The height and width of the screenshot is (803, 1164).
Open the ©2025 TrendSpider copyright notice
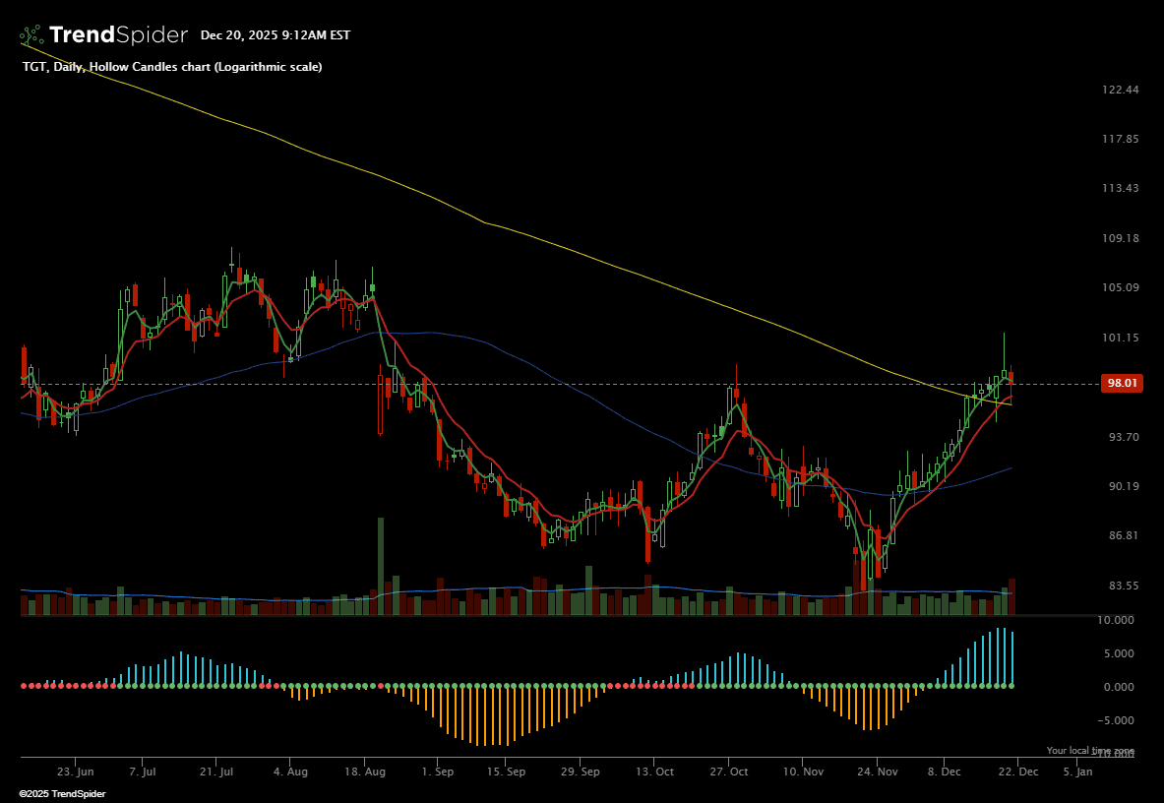(62, 793)
